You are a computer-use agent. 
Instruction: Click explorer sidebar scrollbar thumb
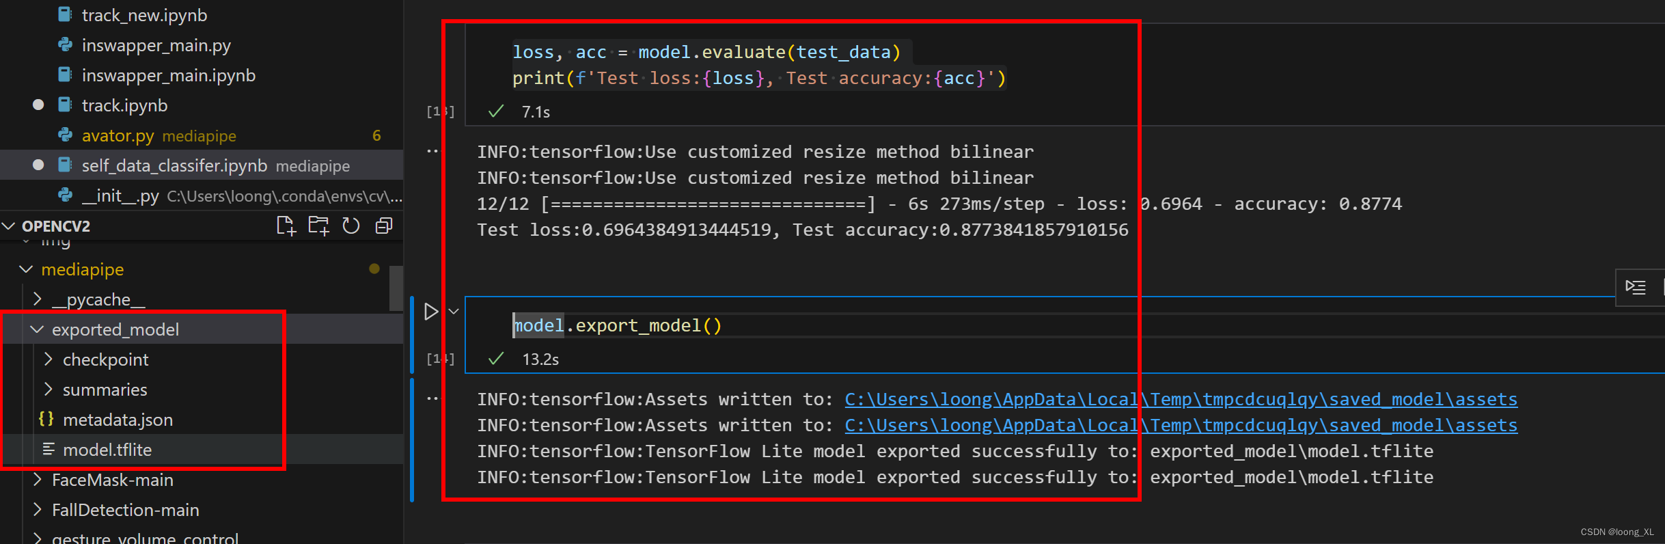[396, 288]
